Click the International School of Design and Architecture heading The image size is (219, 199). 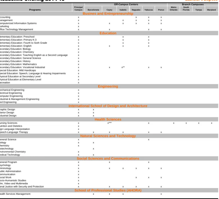108,106
